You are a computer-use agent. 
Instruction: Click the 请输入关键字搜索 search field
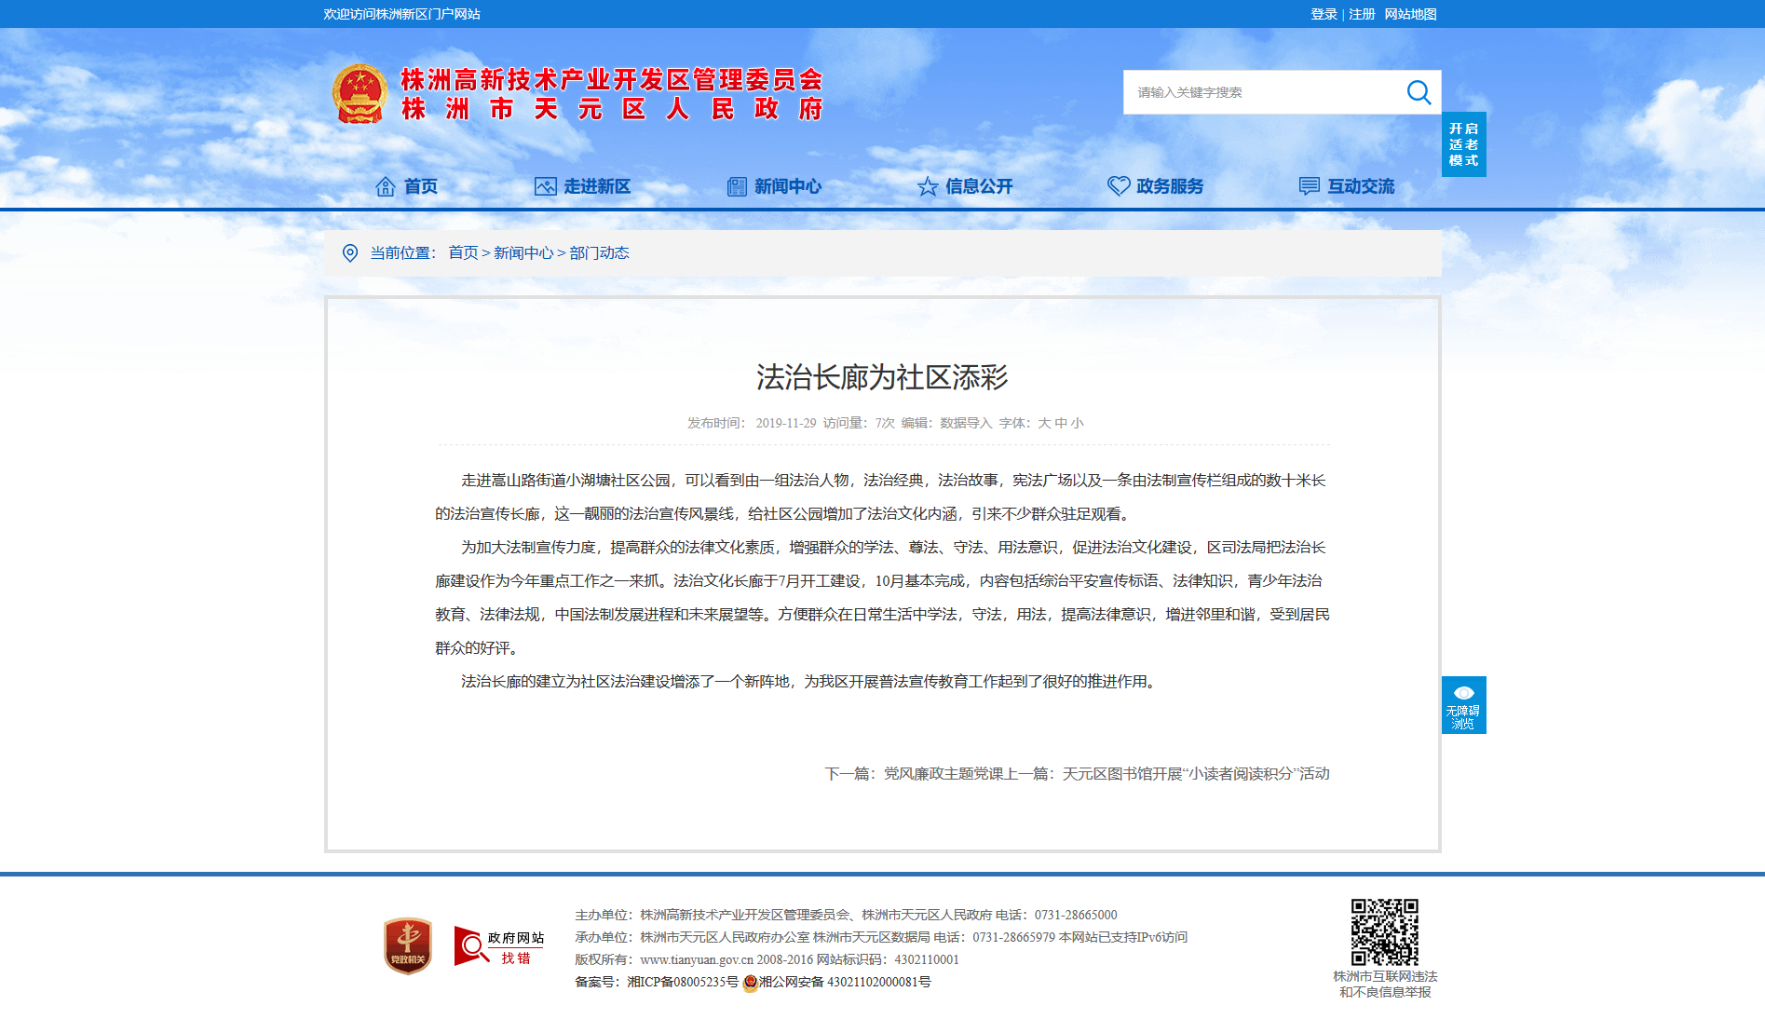pyautogui.click(x=1262, y=92)
